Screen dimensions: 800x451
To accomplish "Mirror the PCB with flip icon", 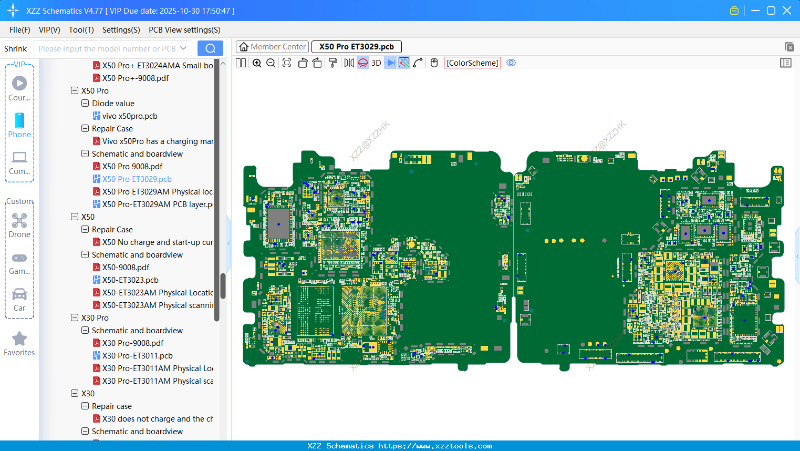I will 349,63.
